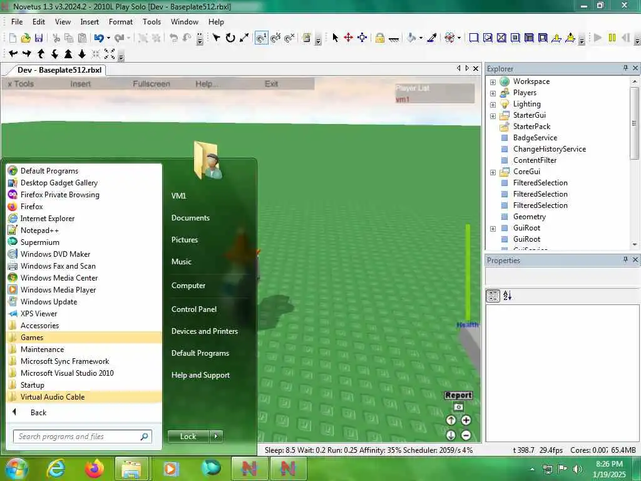Toggle the one-stud grid snap icon
This screenshot has width=641, height=481.
(261, 38)
